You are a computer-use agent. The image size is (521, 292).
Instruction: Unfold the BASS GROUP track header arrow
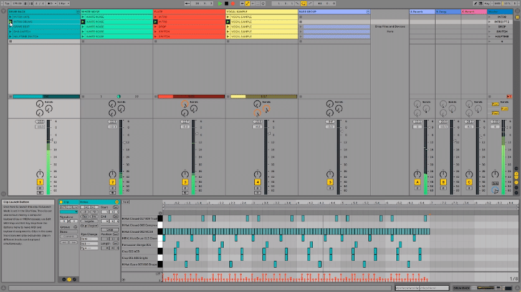(368, 12)
